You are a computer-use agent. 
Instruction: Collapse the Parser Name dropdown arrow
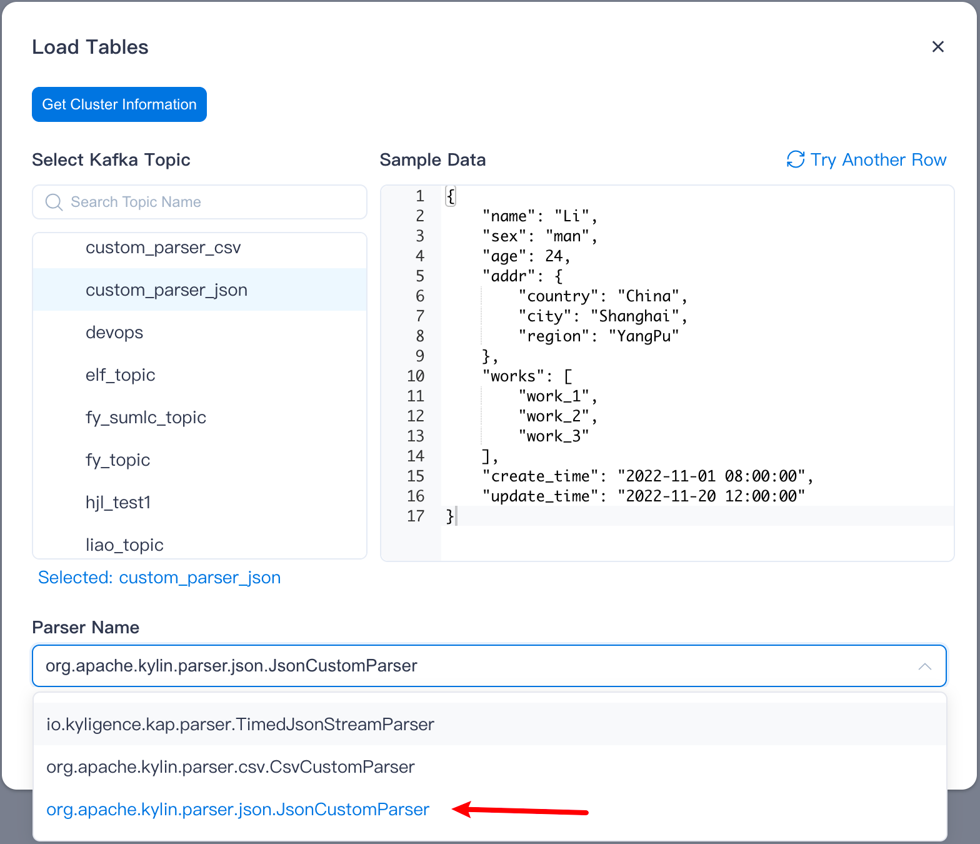tap(924, 666)
